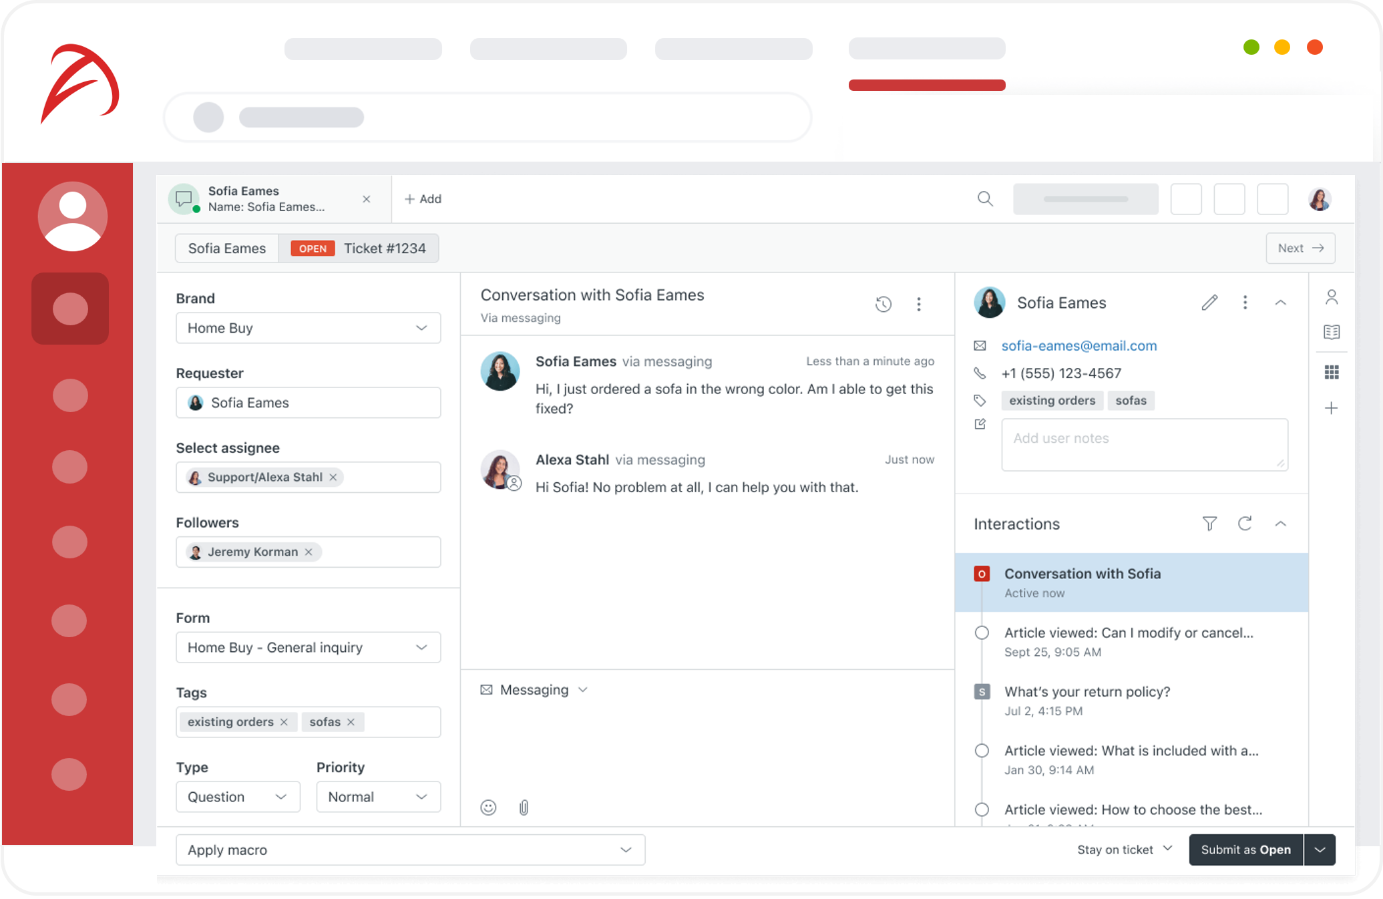
Task: Remove the existing orders tag
Action: [x=284, y=722]
